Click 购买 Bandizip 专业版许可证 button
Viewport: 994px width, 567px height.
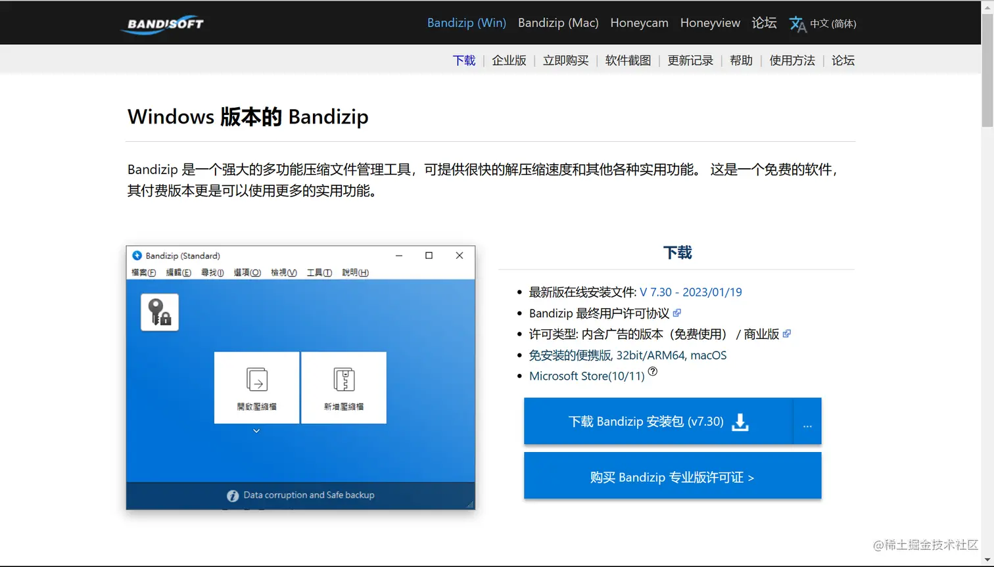pyautogui.click(x=673, y=477)
